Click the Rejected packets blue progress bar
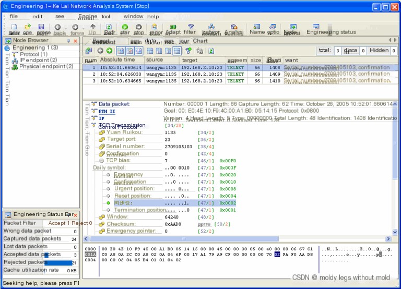 point(58,262)
